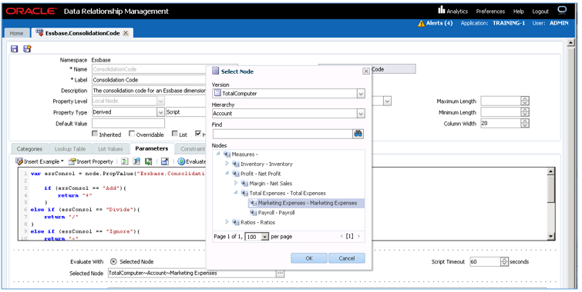Click the Logout link
The image size is (582, 292).
click(540, 12)
